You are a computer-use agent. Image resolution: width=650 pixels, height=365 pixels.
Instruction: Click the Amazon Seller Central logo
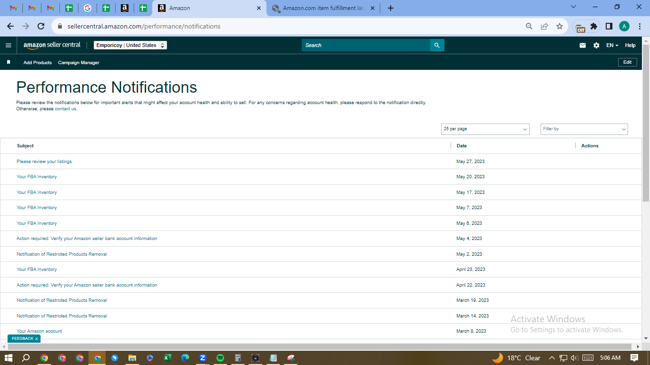coord(52,45)
